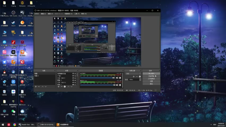Switch to Studio One taskbar window
The image size is (226, 127).
point(27,125)
